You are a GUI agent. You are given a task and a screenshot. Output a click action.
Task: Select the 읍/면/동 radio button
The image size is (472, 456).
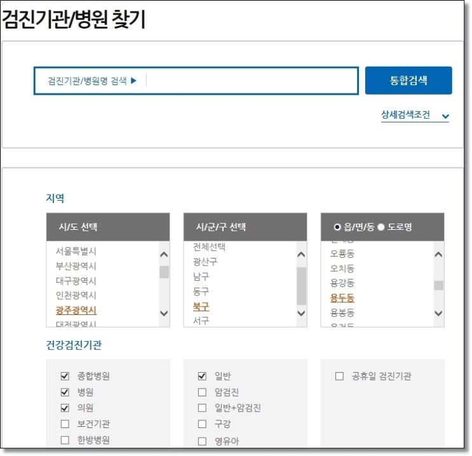337,227
